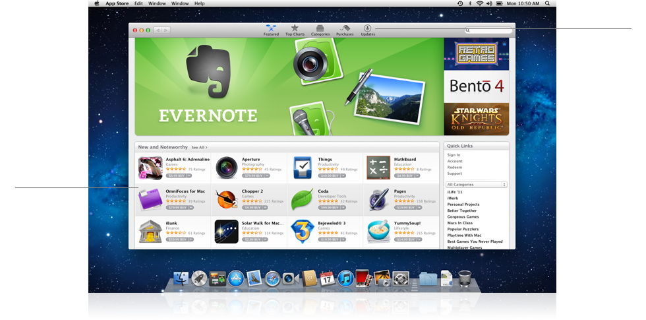The image size is (646, 320).
Task: Open the Wi-Fi status menu
Action: (480, 3)
